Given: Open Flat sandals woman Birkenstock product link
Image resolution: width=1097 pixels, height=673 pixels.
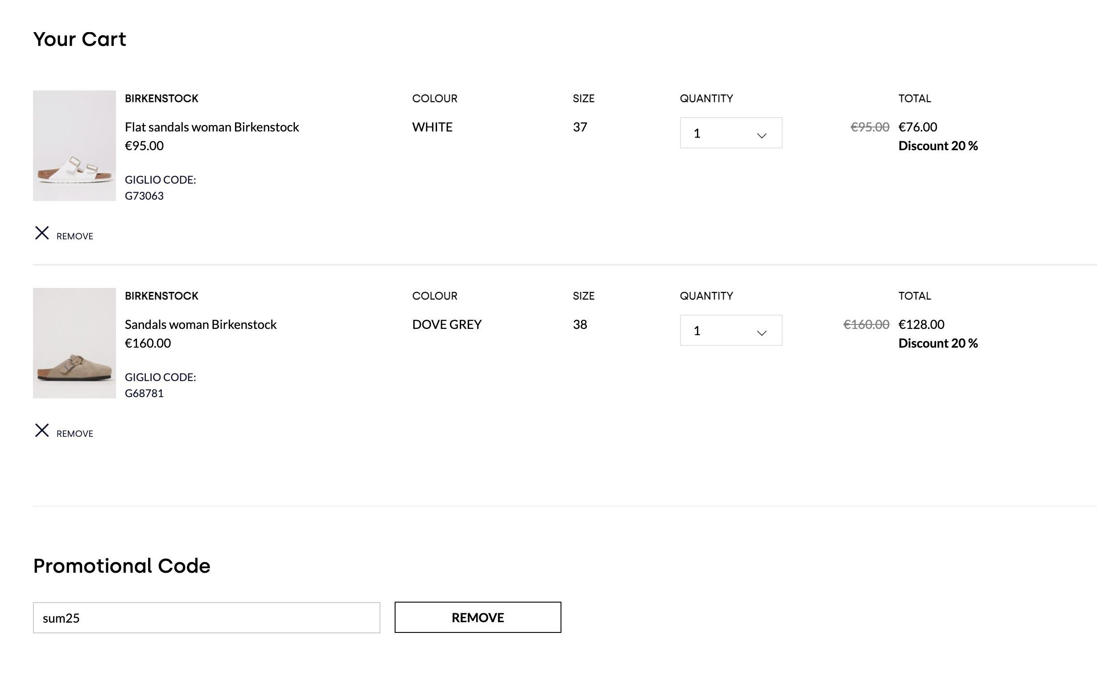Looking at the screenshot, I should 212,127.
